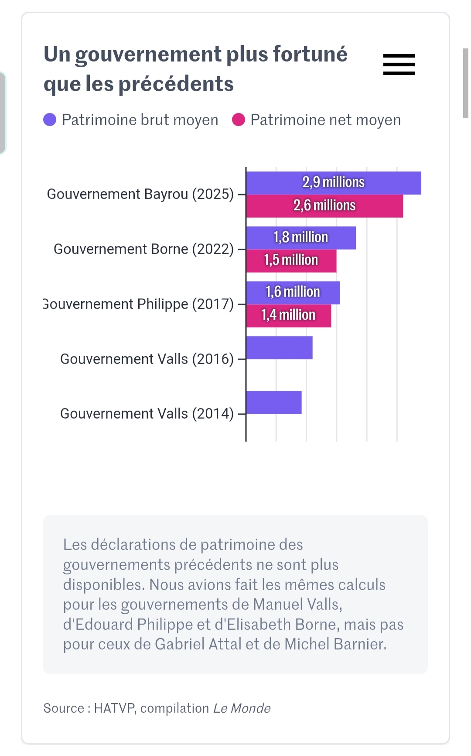Screen dimensions: 471x756
Task: Click the 2,6 millions pink bar
Action: point(324,206)
